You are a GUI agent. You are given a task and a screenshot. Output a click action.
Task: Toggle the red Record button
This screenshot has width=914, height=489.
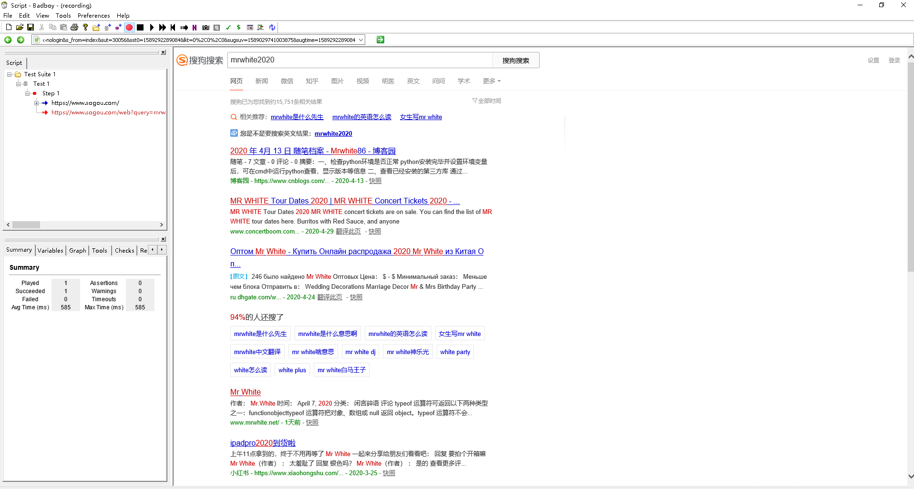point(129,28)
